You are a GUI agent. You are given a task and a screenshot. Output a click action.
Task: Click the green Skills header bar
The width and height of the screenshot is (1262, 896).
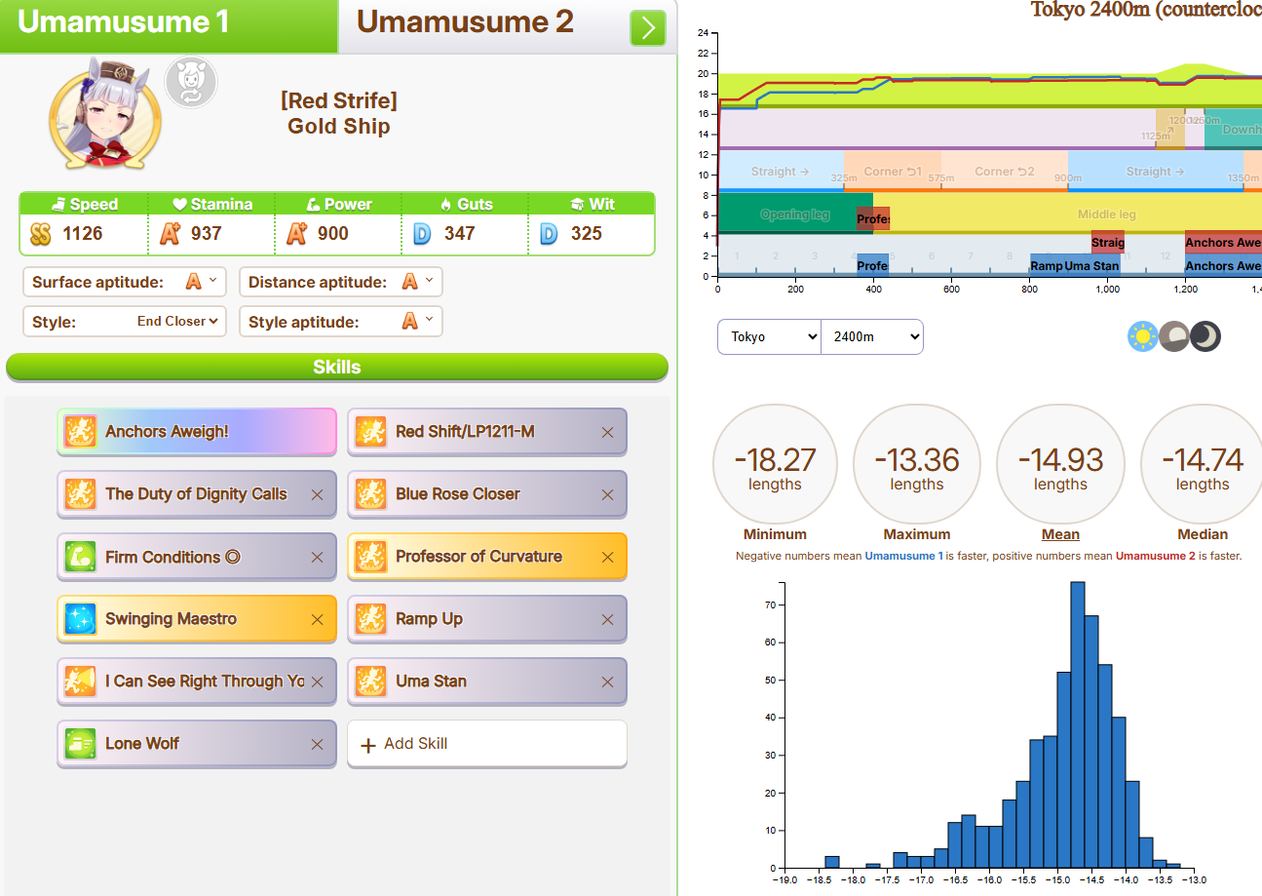pos(337,368)
